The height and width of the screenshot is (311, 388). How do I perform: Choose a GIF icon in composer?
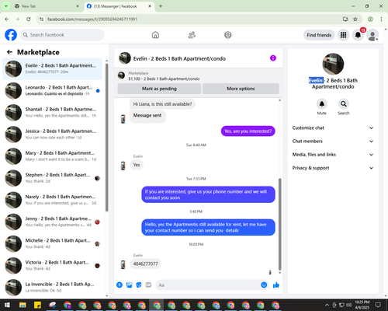[148, 285]
